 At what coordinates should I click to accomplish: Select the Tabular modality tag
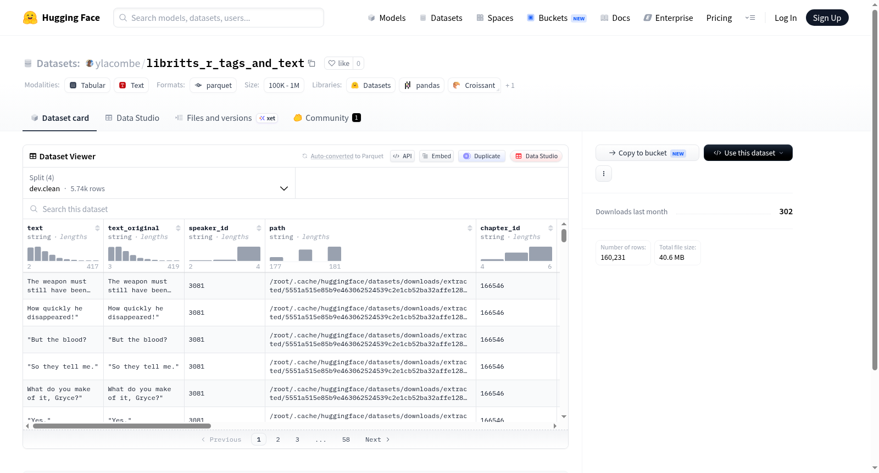(87, 85)
